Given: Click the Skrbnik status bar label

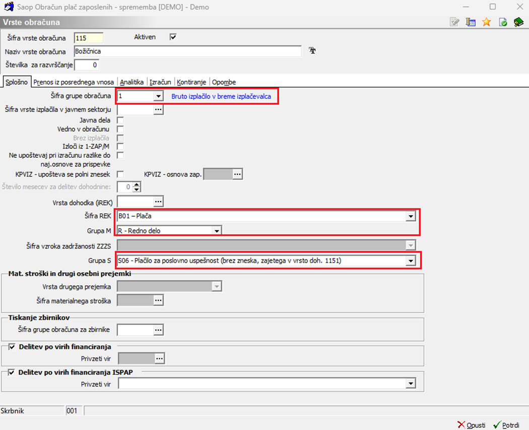Looking at the screenshot, I should 13,411.
